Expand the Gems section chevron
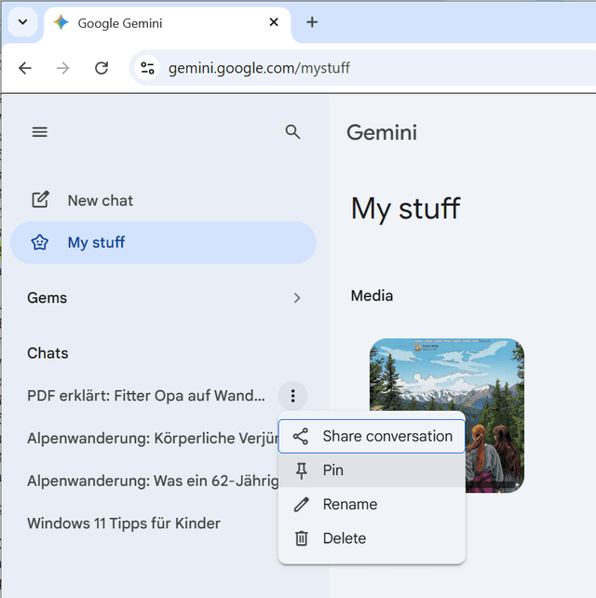The height and width of the screenshot is (598, 596). (x=297, y=298)
